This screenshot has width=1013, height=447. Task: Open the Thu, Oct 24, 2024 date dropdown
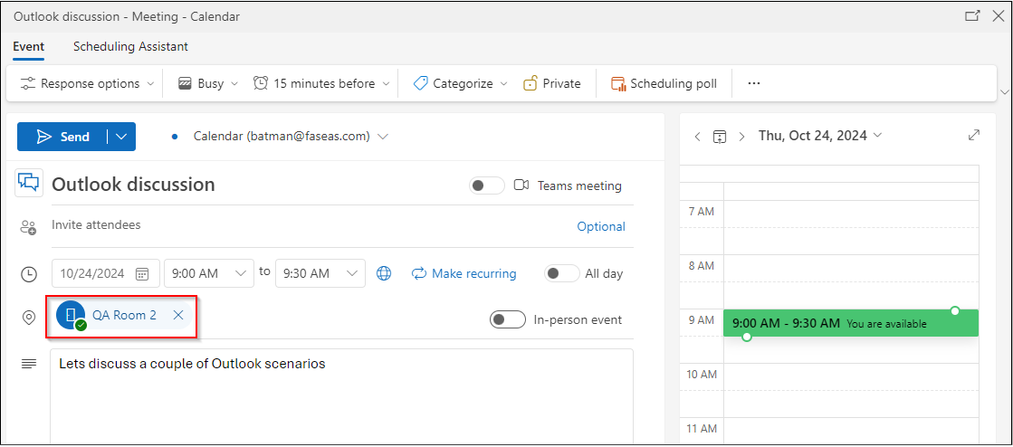pos(820,135)
